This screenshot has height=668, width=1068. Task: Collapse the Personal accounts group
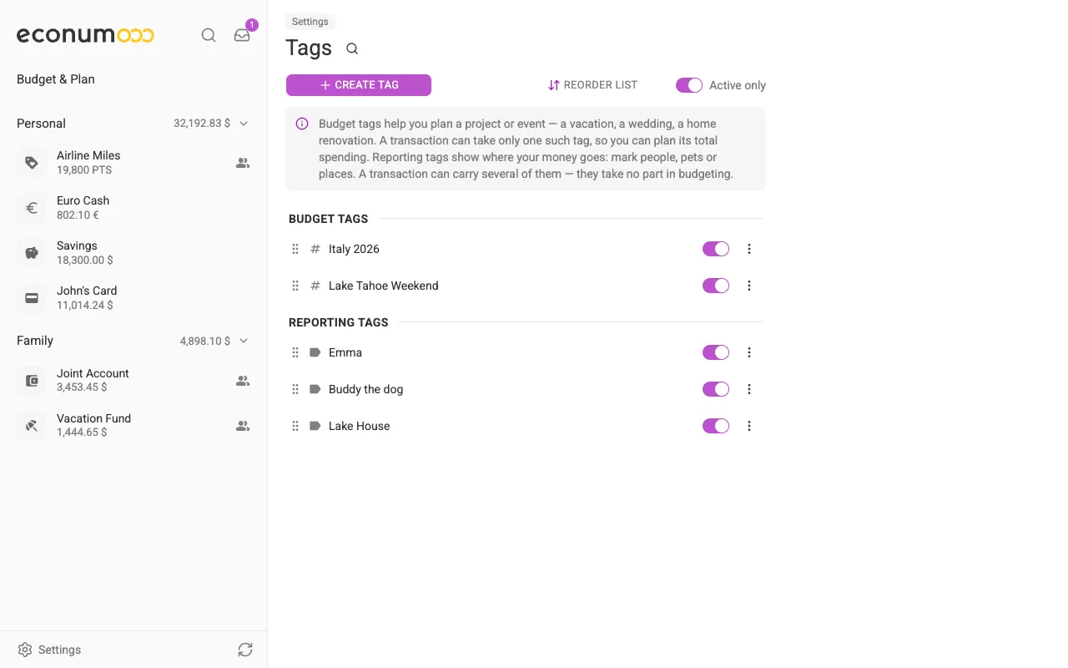(x=244, y=124)
